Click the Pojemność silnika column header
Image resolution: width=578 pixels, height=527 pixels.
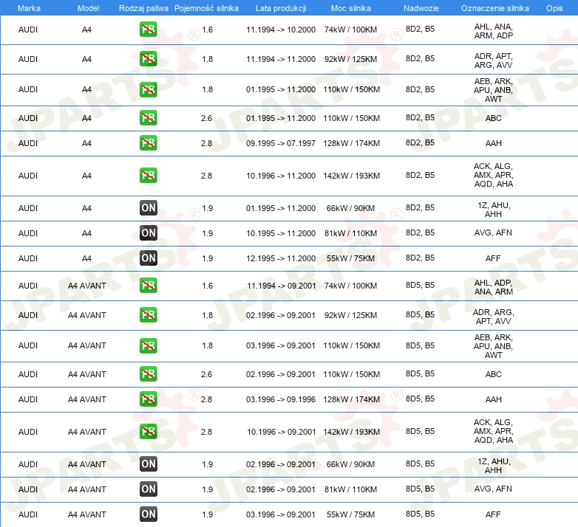[x=206, y=8]
